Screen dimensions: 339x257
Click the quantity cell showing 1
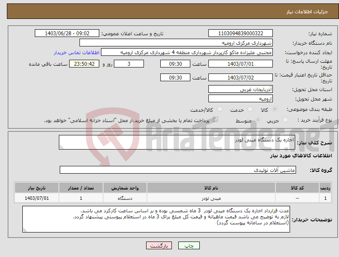(81, 198)
